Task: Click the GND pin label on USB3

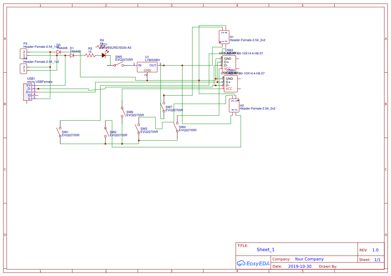Action: (x=228, y=59)
